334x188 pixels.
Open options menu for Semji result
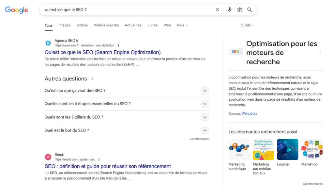pos(99,159)
